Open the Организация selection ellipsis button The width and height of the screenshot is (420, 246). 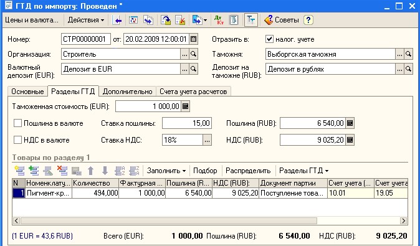[185, 54]
